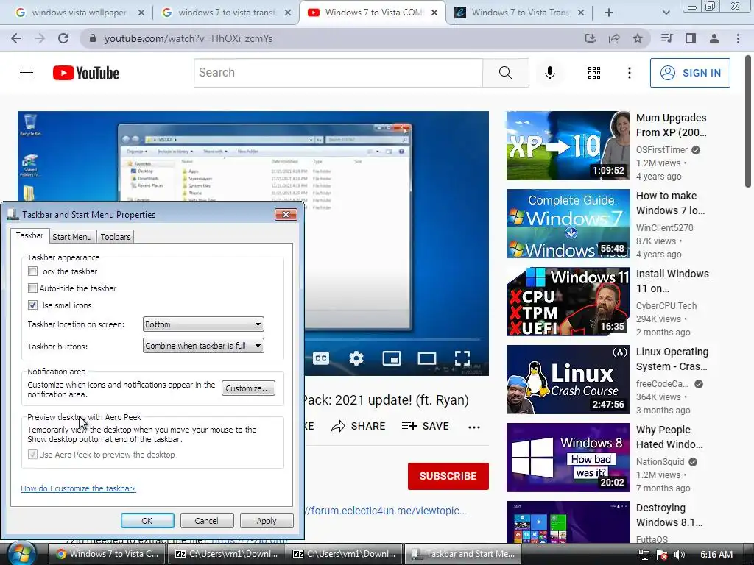The image size is (754, 565).
Task: Select the Taskbar tab in the dialog
Action: coord(29,235)
